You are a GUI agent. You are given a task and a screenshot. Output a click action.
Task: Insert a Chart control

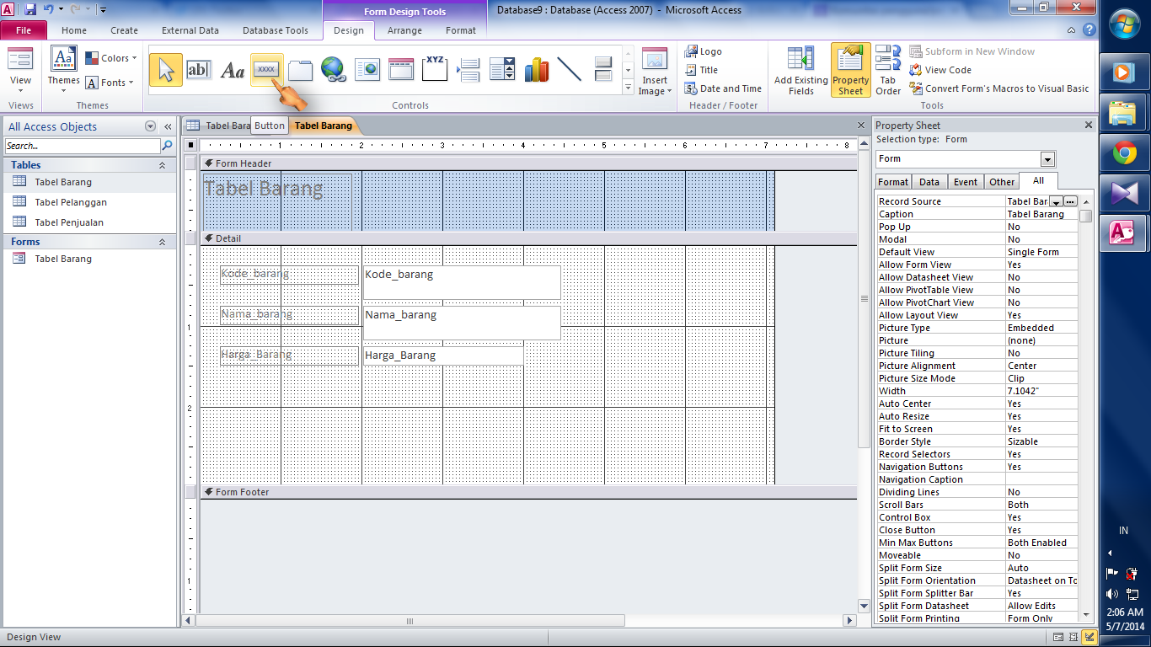(536, 70)
